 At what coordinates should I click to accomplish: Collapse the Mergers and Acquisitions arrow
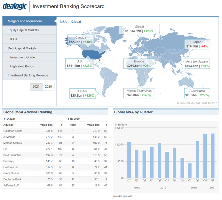6,21
